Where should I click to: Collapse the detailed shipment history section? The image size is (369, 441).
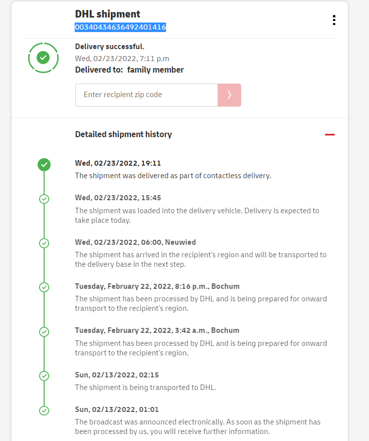click(x=329, y=135)
